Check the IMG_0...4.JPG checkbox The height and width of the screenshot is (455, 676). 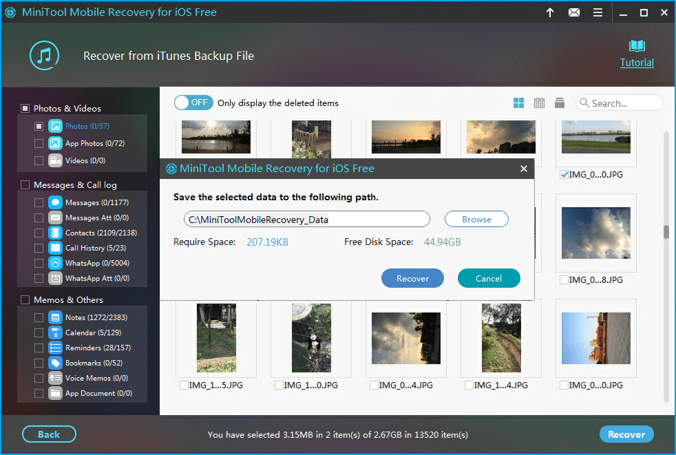tap(374, 385)
